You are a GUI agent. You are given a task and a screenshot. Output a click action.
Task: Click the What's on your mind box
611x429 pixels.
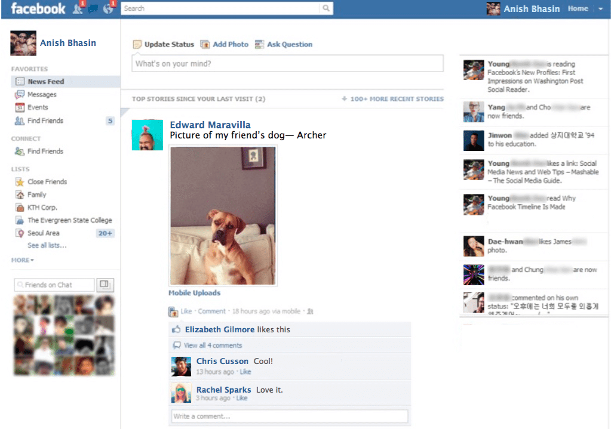click(x=287, y=63)
